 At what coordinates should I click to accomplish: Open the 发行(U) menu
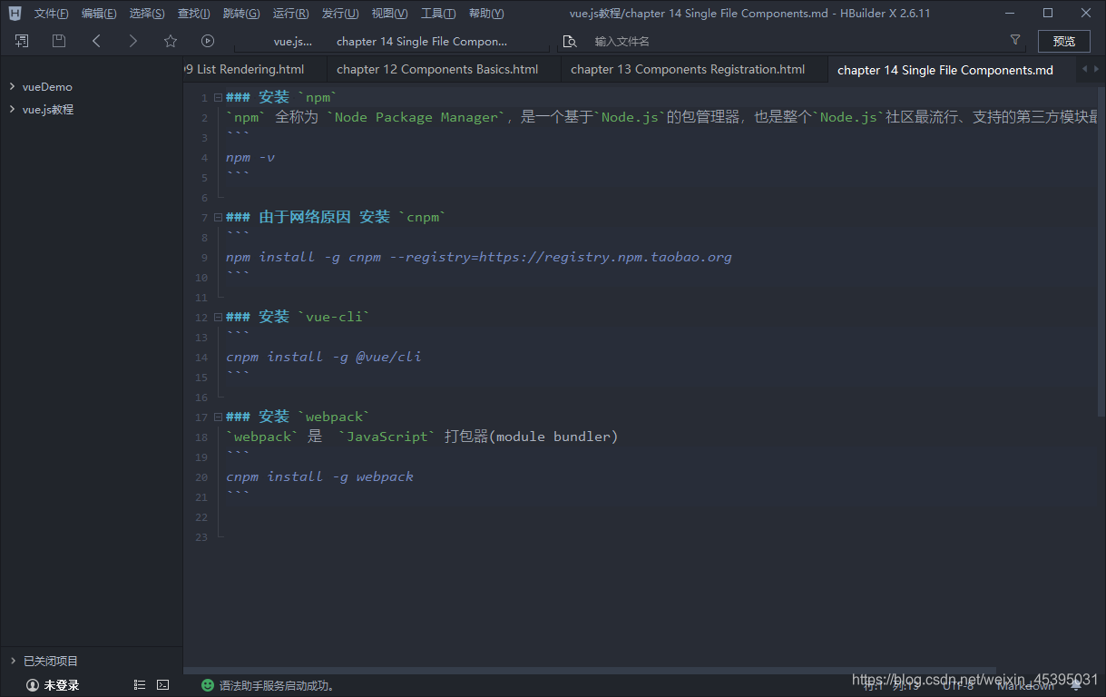[x=339, y=14]
